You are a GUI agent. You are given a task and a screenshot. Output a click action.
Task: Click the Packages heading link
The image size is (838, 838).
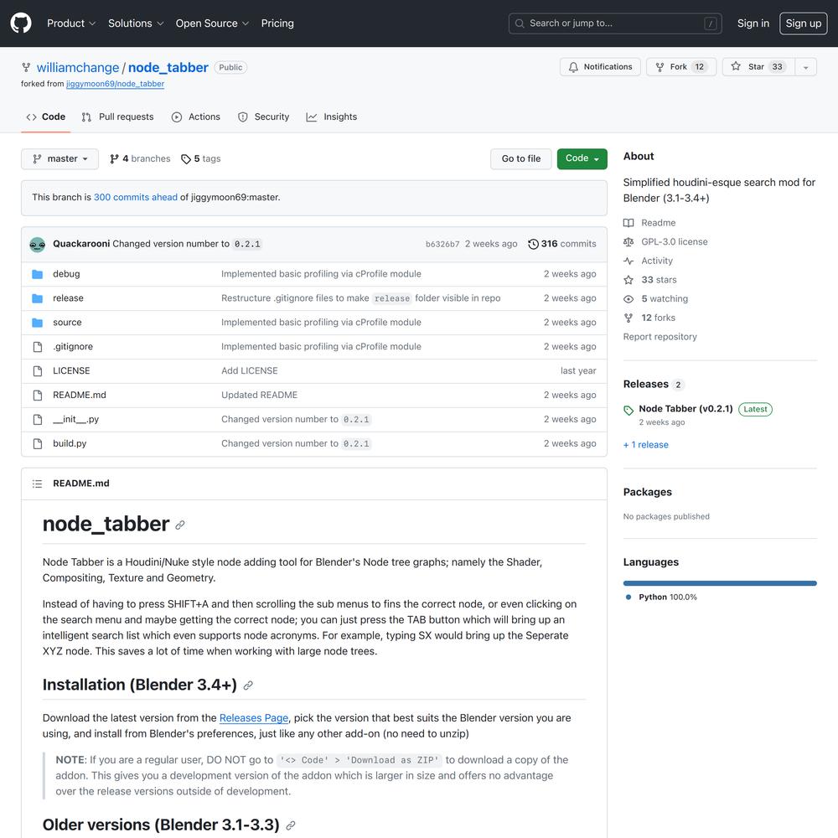click(647, 492)
